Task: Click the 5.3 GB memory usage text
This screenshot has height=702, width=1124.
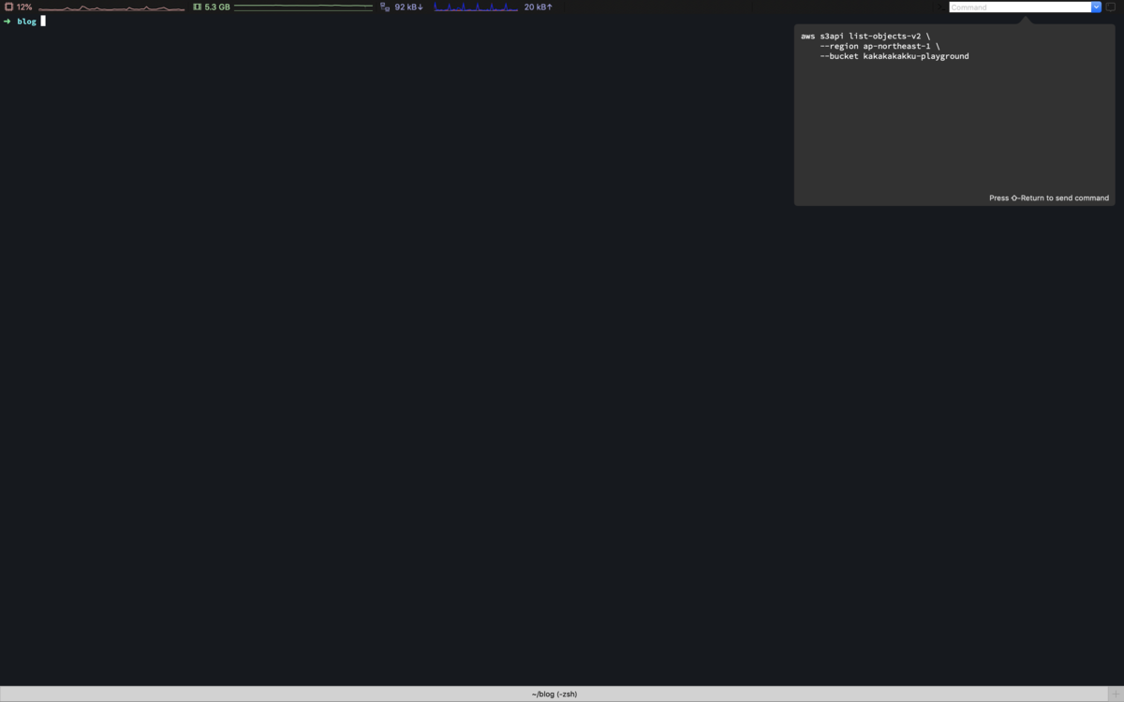Action: [217, 7]
